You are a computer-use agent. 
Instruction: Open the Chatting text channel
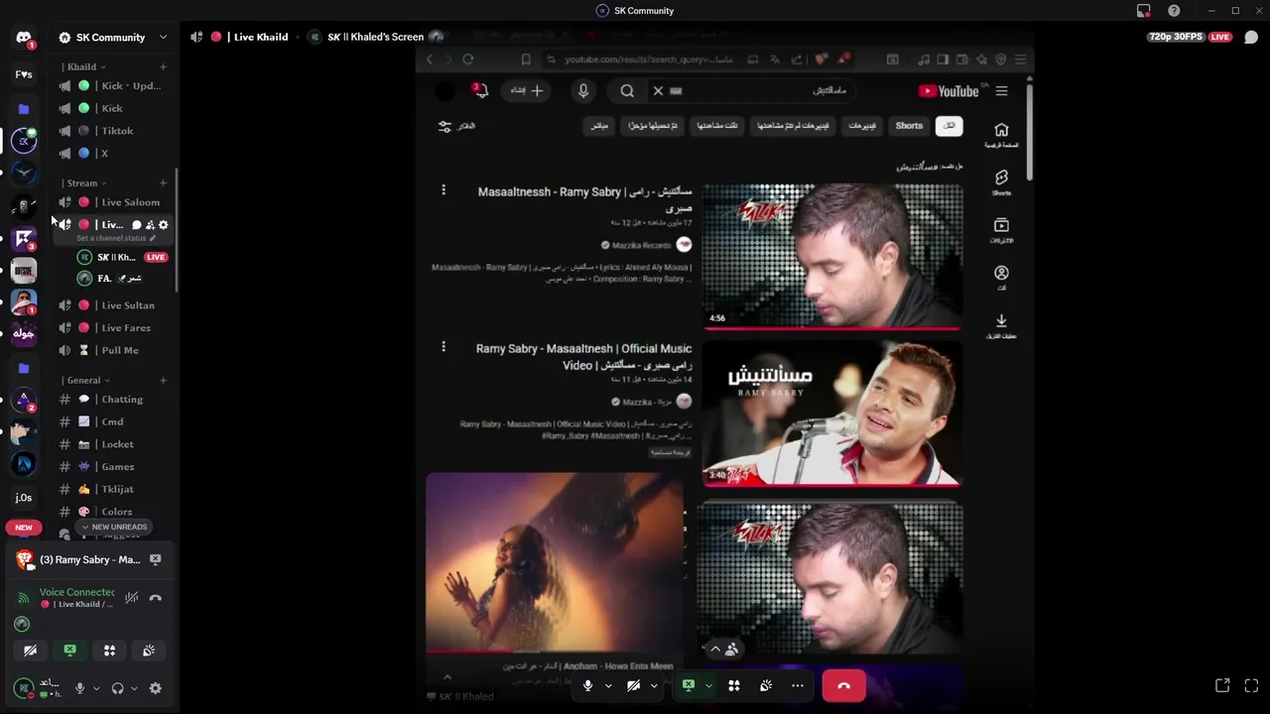(x=113, y=400)
